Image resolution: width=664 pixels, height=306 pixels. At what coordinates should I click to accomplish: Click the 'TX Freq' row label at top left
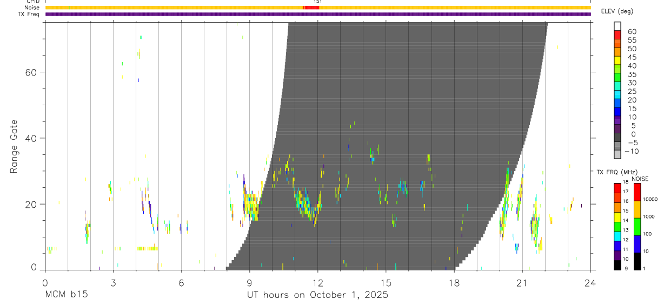(x=29, y=14)
